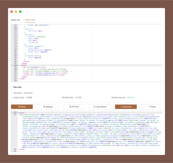Click the Minified Size value 4.71KB
This screenshot has height=163, width=173.
78,97
